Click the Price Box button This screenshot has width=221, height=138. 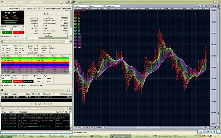pyautogui.click(x=99, y=128)
